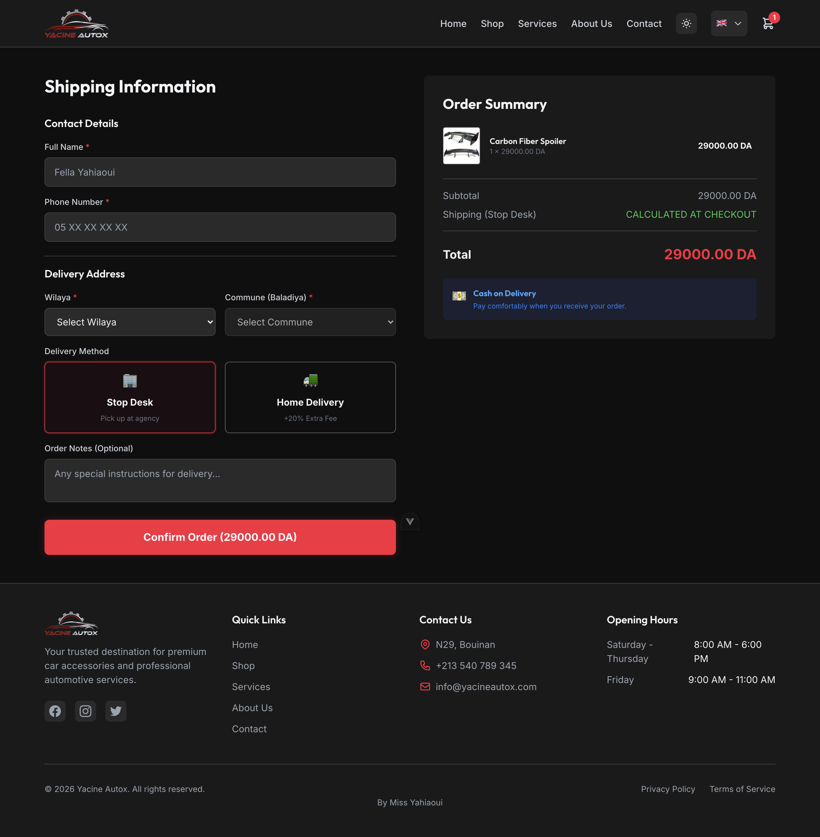This screenshot has width=820, height=837.
Task: Toggle the light/dark theme sun icon
Action: click(x=686, y=23)
